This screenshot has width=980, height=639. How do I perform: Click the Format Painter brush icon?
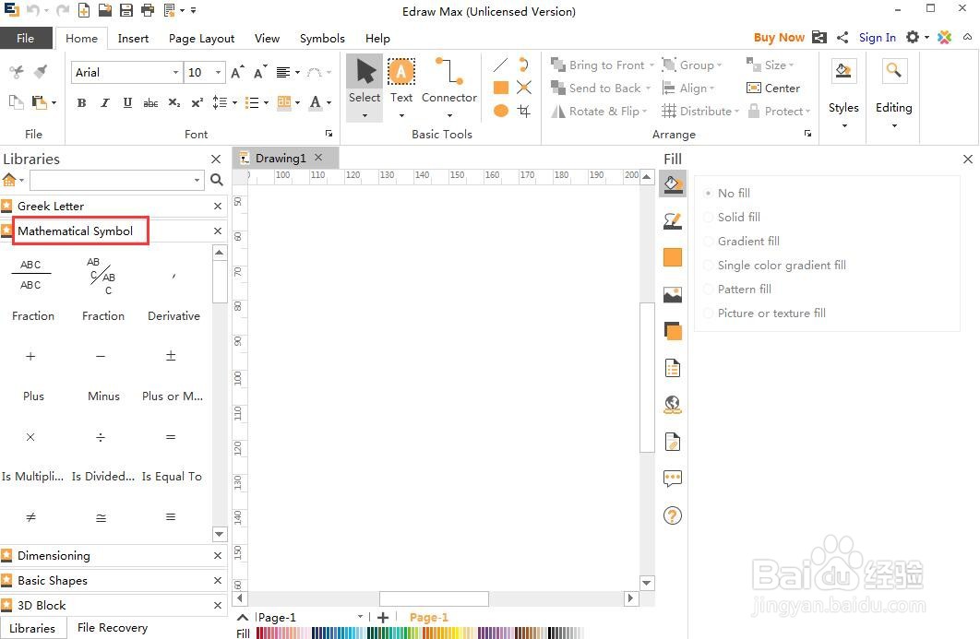[41, 72]
